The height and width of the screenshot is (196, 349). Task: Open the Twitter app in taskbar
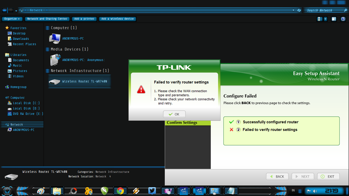coord(152,191)
